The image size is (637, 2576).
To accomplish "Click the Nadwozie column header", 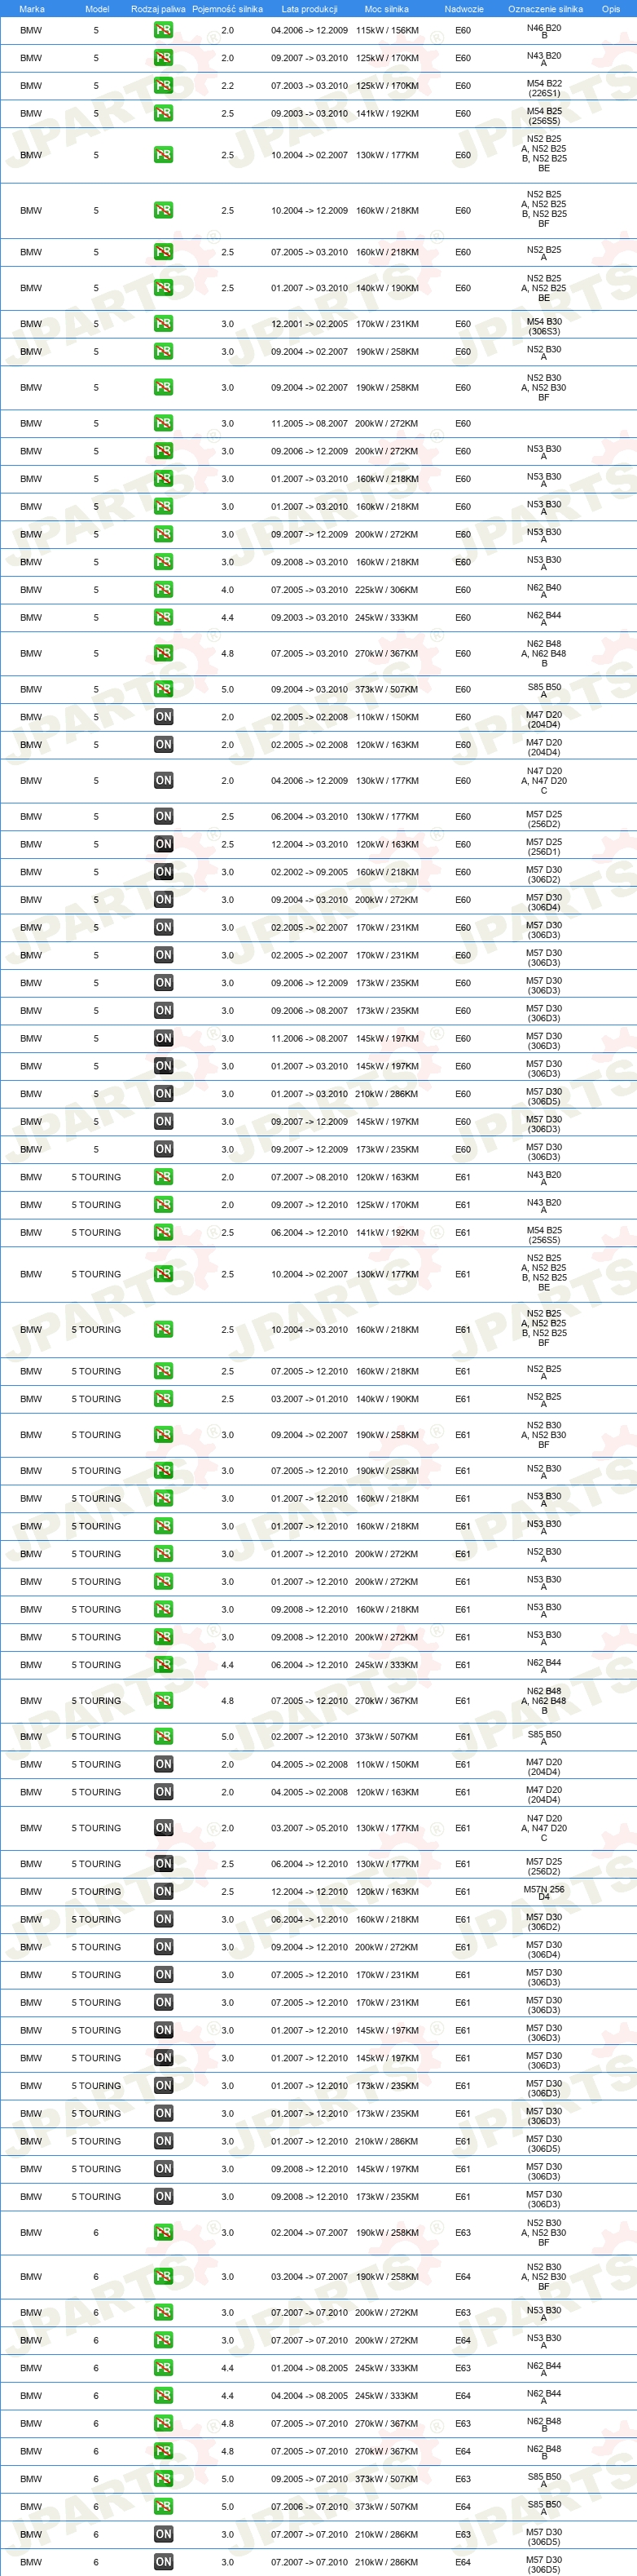I will (x=464, y=9).
